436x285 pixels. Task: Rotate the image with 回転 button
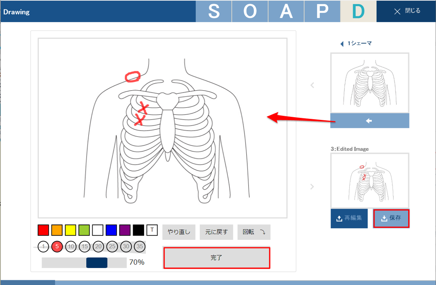click(253, 232)
